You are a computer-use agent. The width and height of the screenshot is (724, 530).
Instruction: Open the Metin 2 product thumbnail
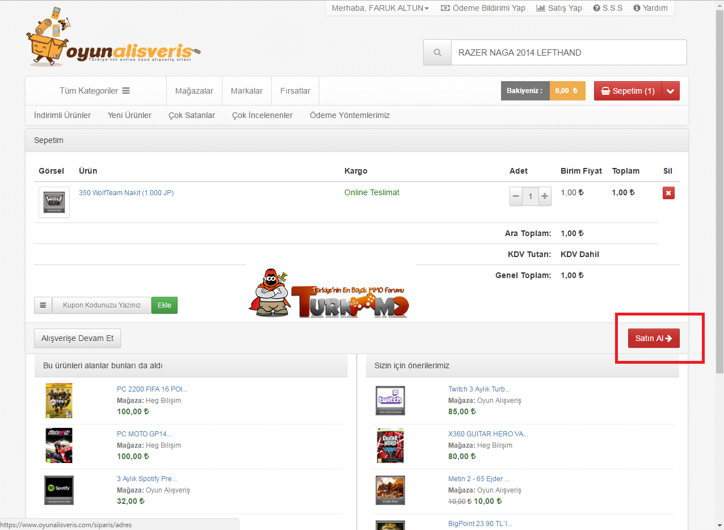tap(390, 490)
